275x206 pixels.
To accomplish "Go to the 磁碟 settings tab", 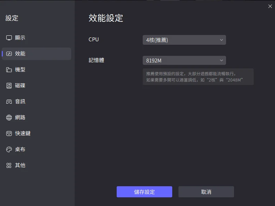I will pyautogui.click(x=36, y=85).
